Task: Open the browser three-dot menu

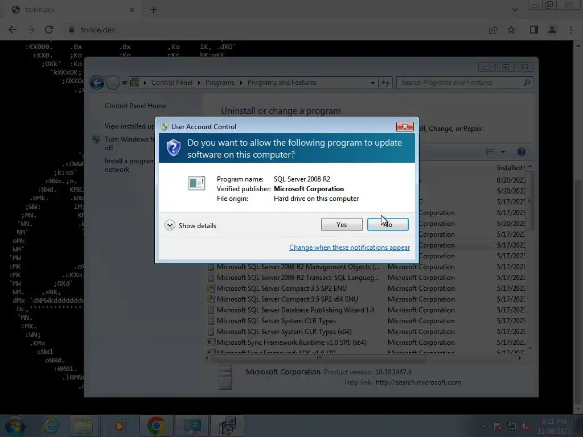Action: tap(570, 30)
